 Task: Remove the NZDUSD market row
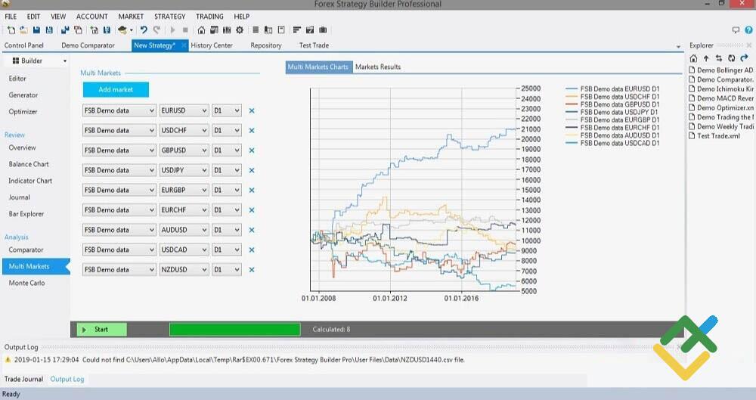tap(252, 270)
